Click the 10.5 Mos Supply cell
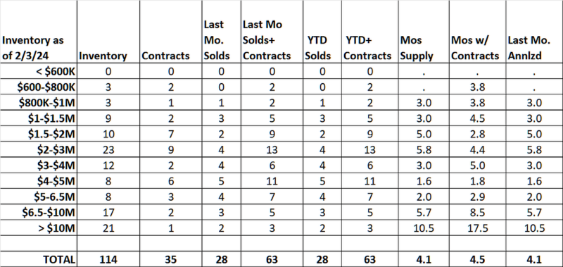The height and width of the screenshot is (267, 563). click(424, 228)
